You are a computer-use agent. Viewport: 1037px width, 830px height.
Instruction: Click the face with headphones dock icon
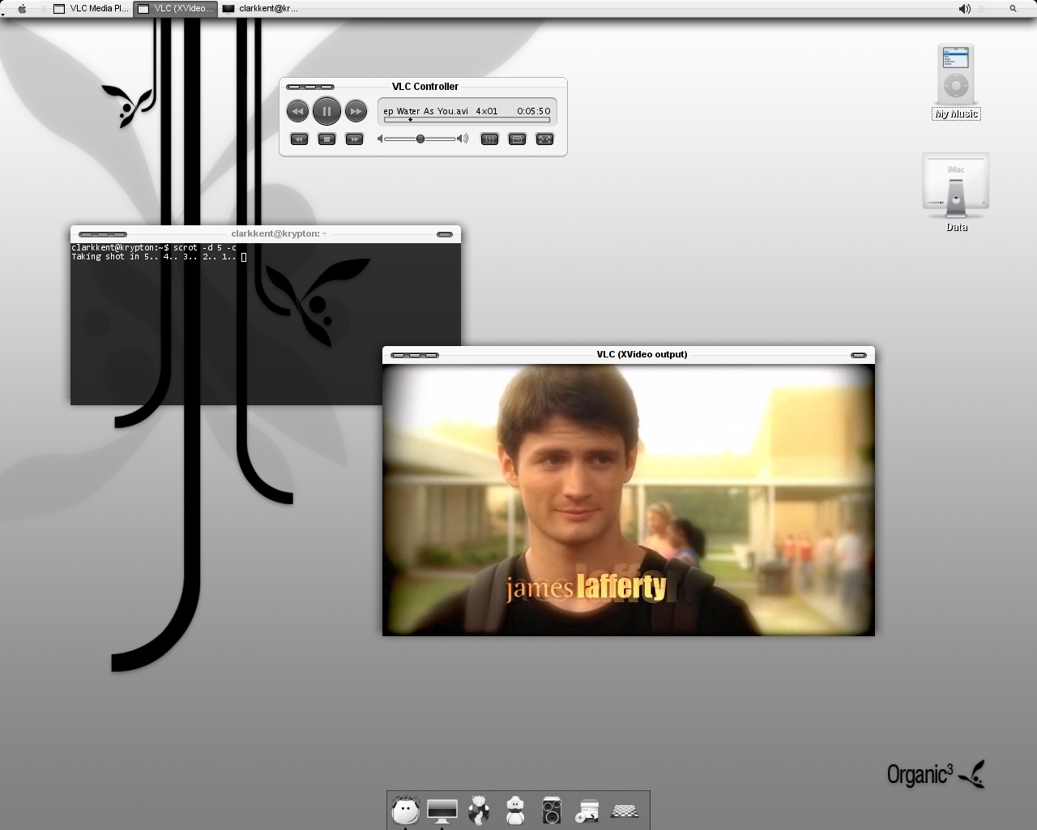[405, 809]
